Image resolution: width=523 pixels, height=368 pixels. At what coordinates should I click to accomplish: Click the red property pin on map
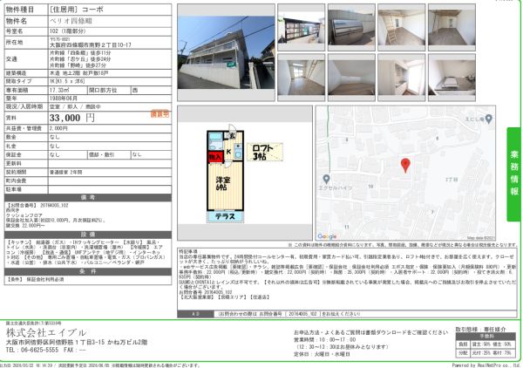(x=405, y=166)
